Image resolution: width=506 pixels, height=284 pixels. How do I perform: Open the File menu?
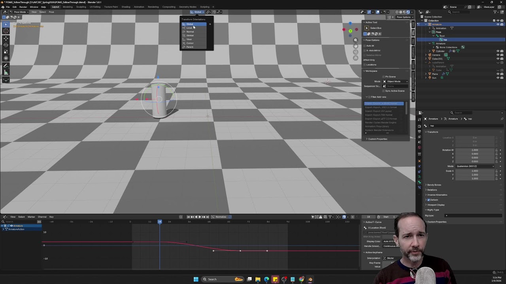8,7
